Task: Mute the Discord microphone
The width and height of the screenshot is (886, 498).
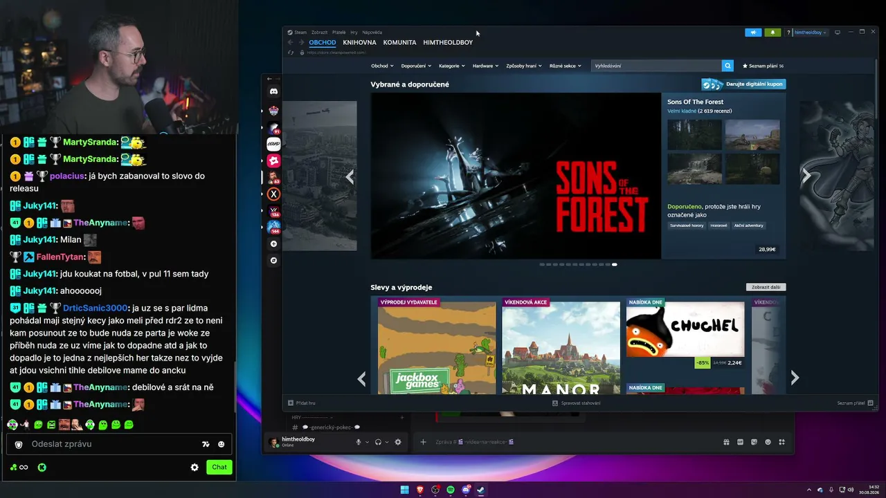Action: 359,442
